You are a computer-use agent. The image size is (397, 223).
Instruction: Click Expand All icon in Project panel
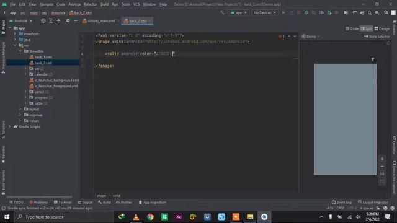tap(51, 20)
